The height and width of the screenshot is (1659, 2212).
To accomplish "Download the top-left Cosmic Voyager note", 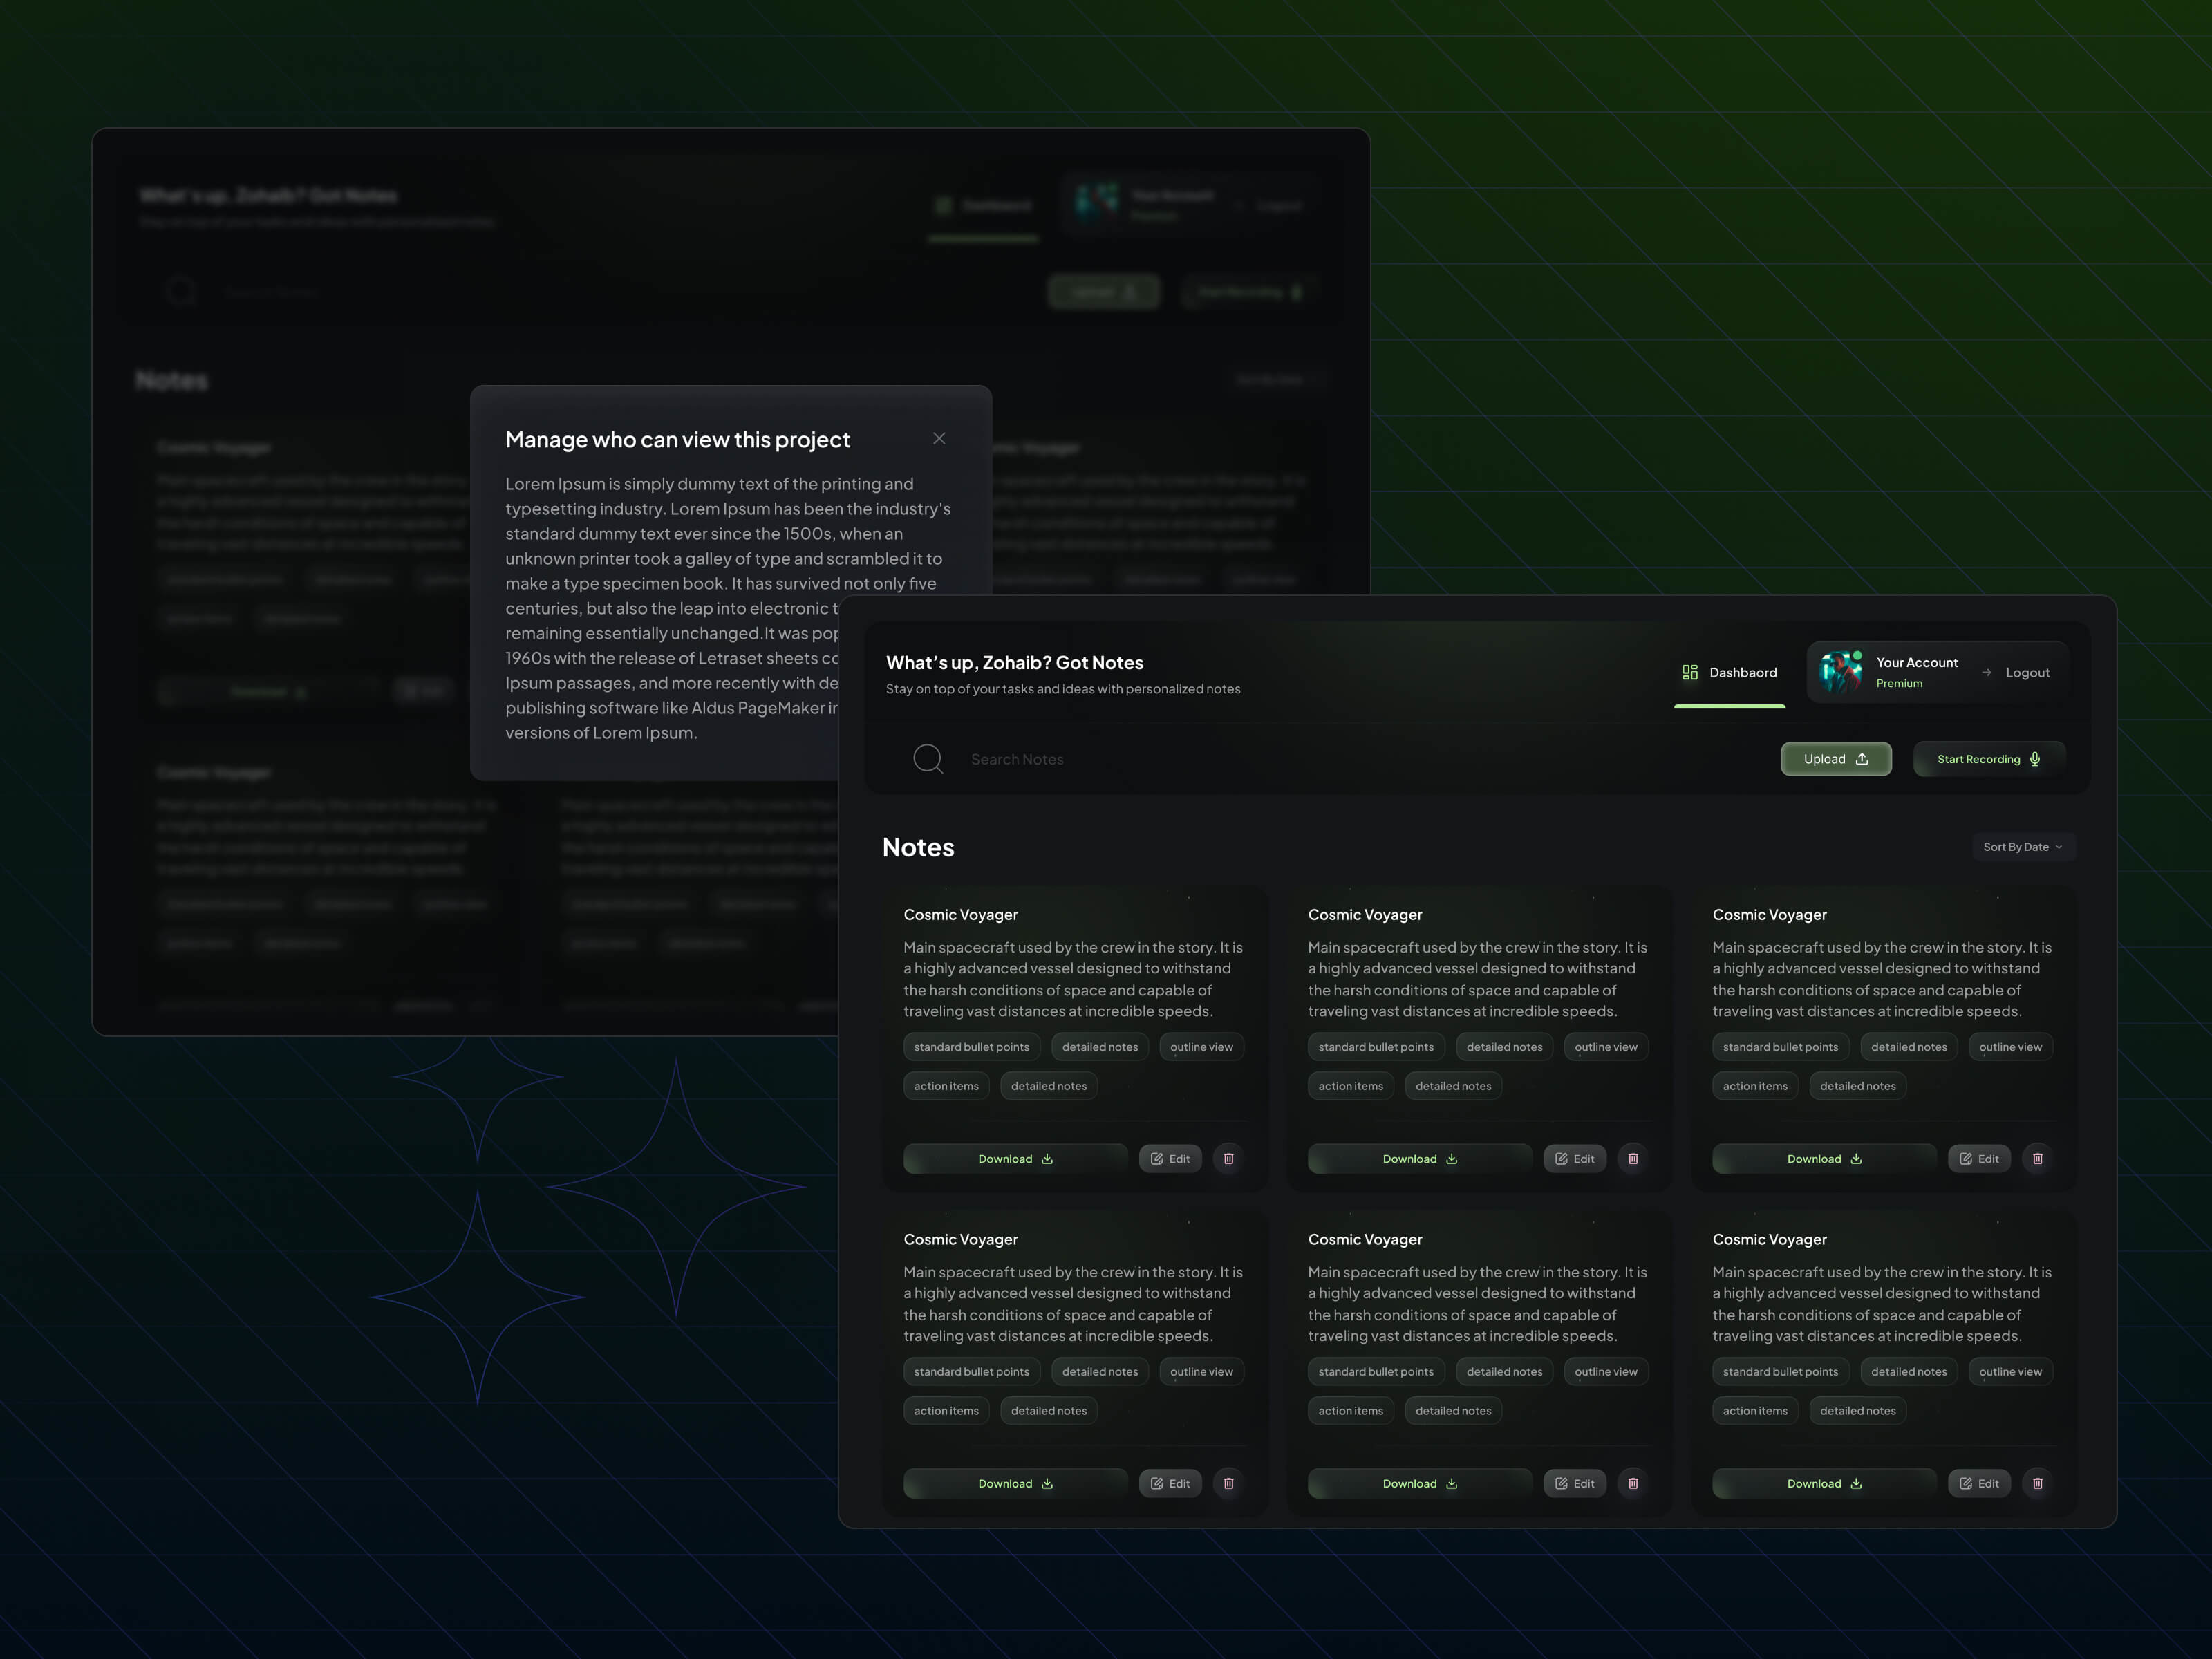I will [x=1015, y=1158].
